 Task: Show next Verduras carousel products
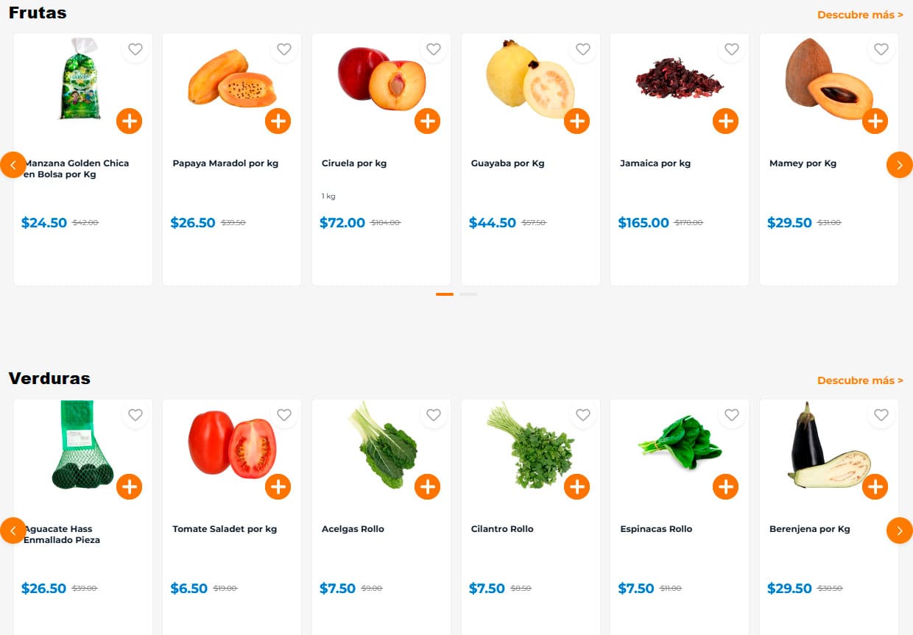[899, 531]
